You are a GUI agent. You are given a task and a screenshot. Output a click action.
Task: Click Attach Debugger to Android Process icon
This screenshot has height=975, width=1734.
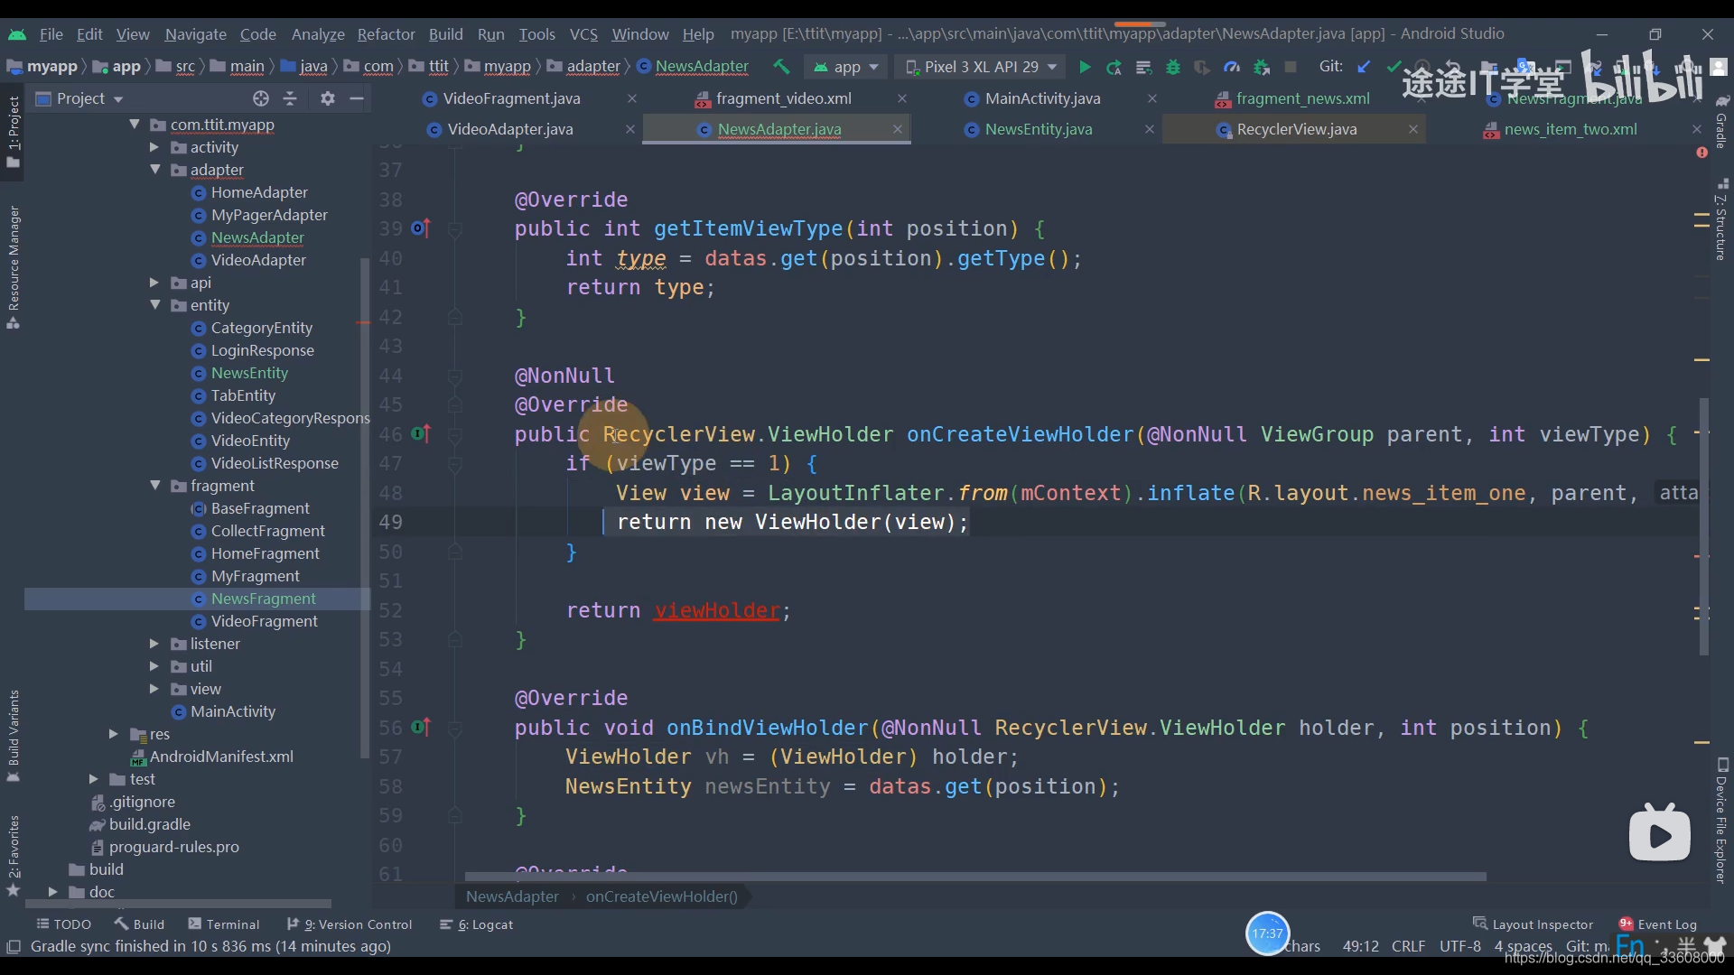(x=1262, y=67)
